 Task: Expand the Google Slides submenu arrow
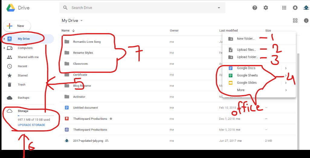(286, 83)
